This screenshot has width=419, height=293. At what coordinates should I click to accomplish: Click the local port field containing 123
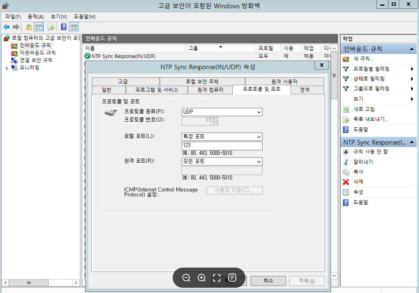pyautogui.click(x=222, y=146)
